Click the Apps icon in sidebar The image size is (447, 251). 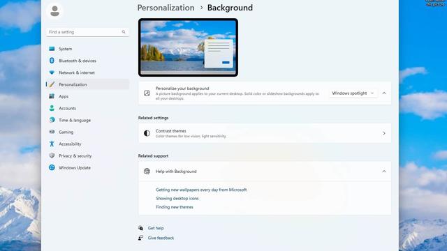(52, 96)
